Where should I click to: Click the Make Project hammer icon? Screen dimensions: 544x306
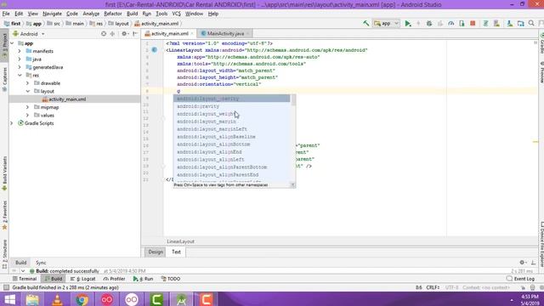pos(366,24)
